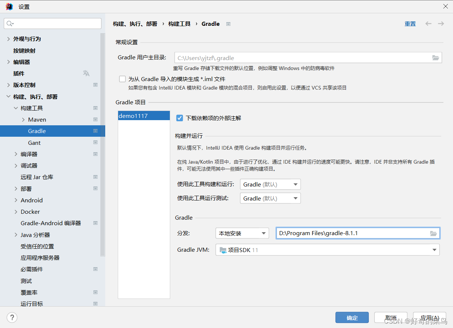Screen dimensions: 453x328
Task: Click the forward navigation arrow
Action: [441, 24]
